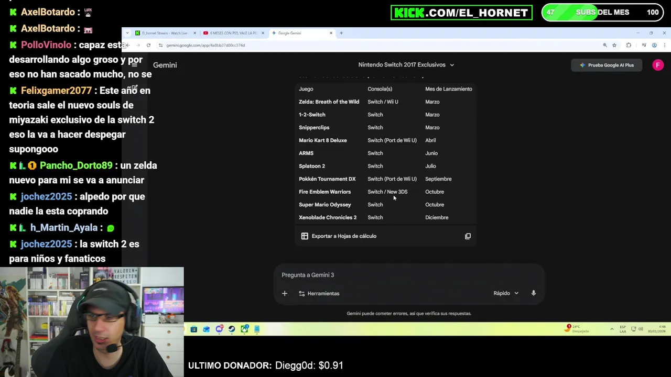Viewport: 671px width, 377px height.
Task: Open a new browser tab
Action: click(x=341, y=33)
